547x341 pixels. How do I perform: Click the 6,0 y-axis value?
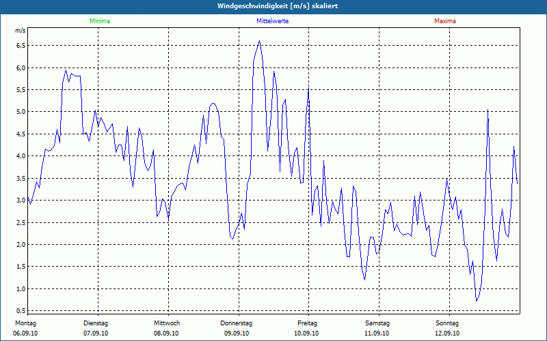[x=21, y=68]
